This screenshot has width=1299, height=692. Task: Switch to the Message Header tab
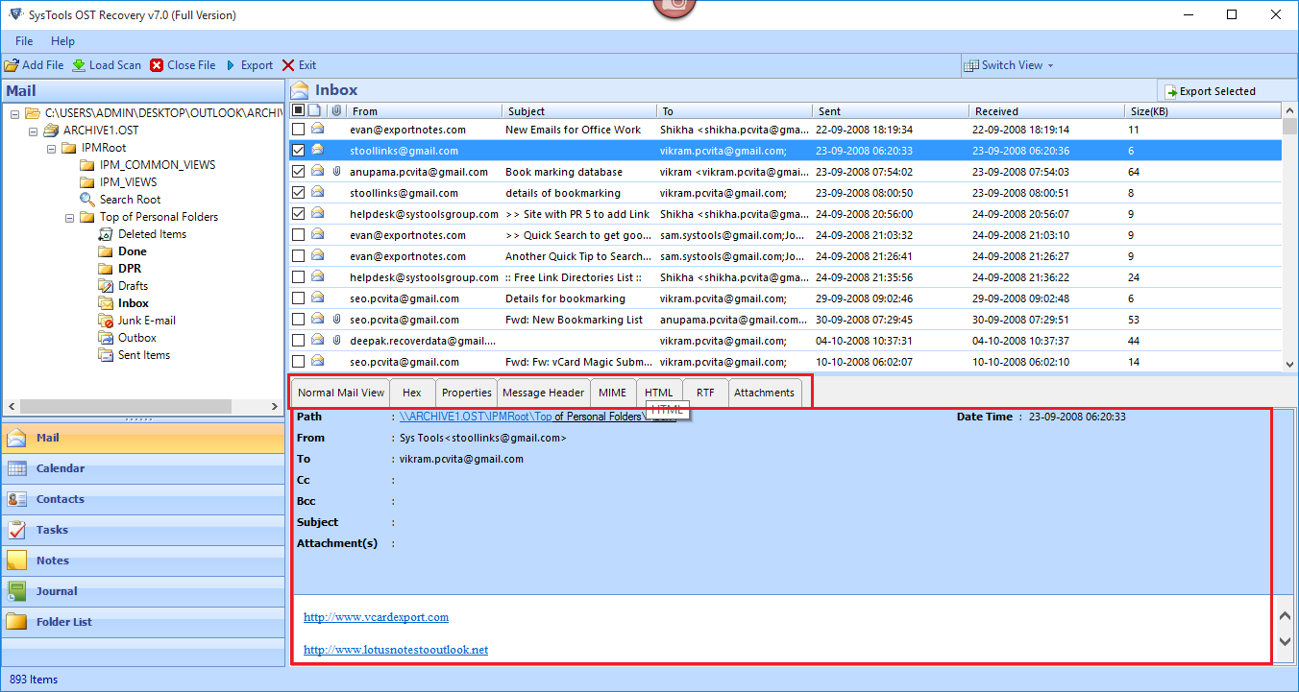[x=543, y=393]
